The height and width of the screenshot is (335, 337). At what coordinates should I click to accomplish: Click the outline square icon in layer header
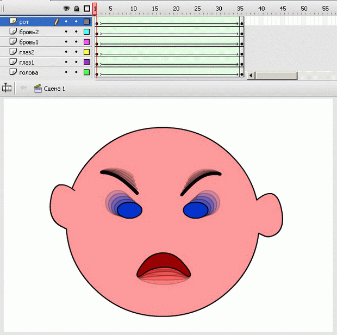(x=86, y=9)
